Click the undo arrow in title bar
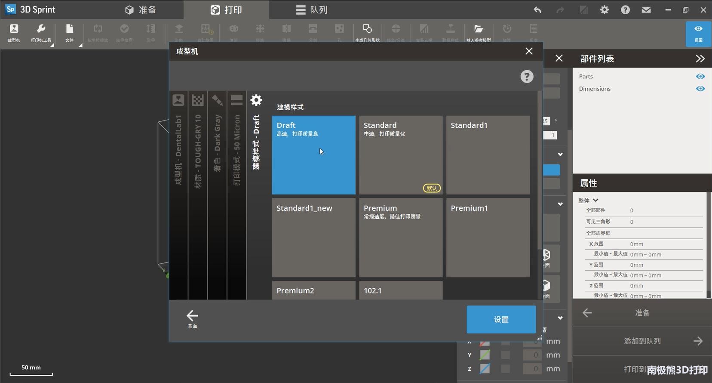 tap(537, 10)
